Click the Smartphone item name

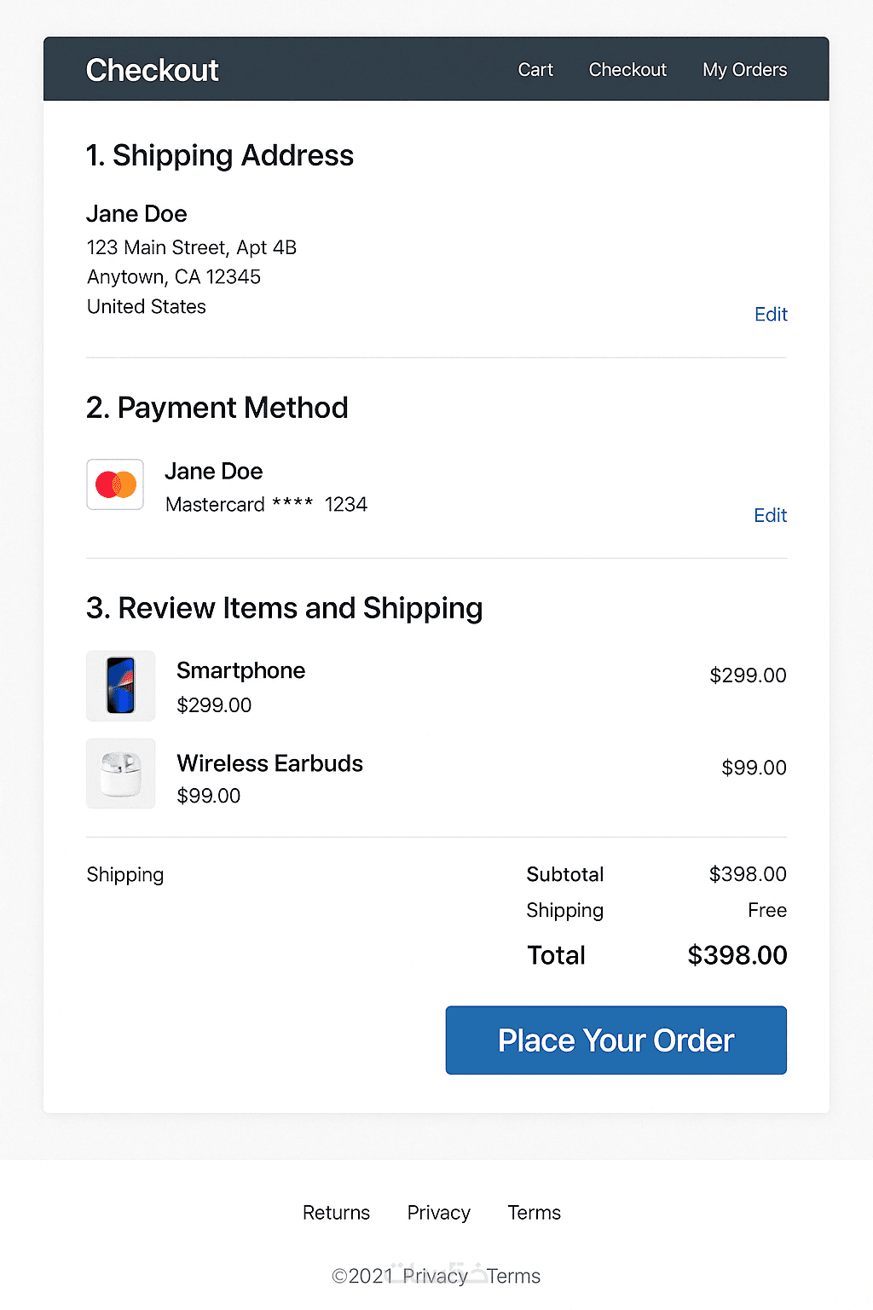[x=240, y=671]
